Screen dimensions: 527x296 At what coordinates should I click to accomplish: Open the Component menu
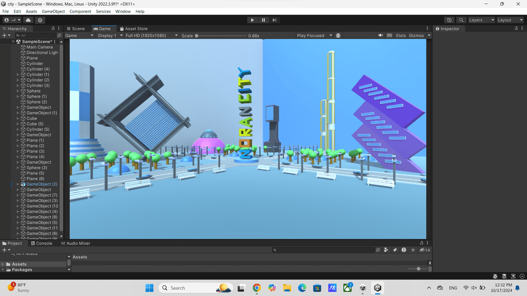click(80, 11)
